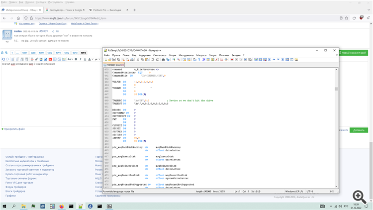The height and width of the screenshot is (210, 373).
Task: Open Синтаксисы menu in Notepad++
Action: pos(160,55)
